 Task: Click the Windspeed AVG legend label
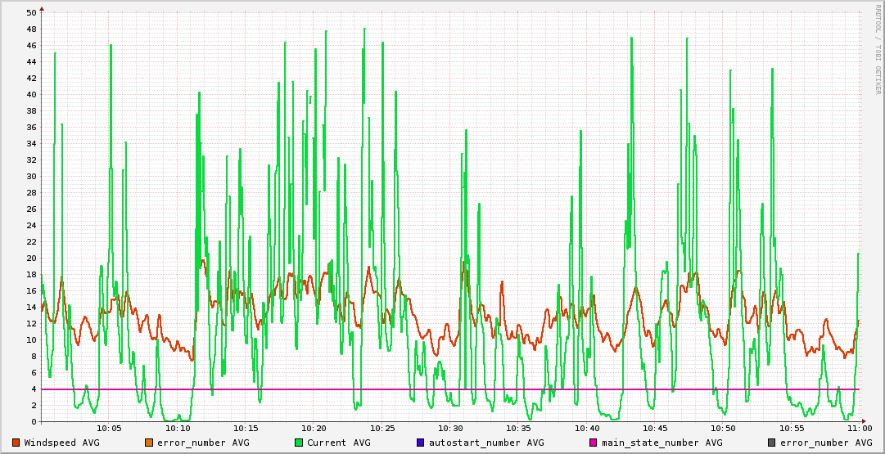[61, 443]
